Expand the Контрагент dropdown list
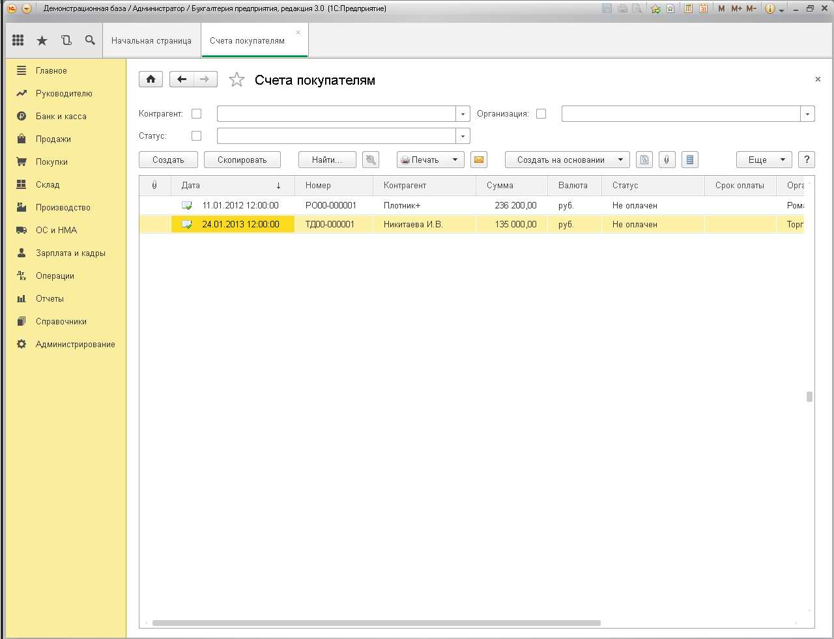This screenshot has width=834, height=639. (463, 114)
